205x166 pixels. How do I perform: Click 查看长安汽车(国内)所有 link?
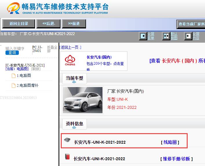(177, 61)
